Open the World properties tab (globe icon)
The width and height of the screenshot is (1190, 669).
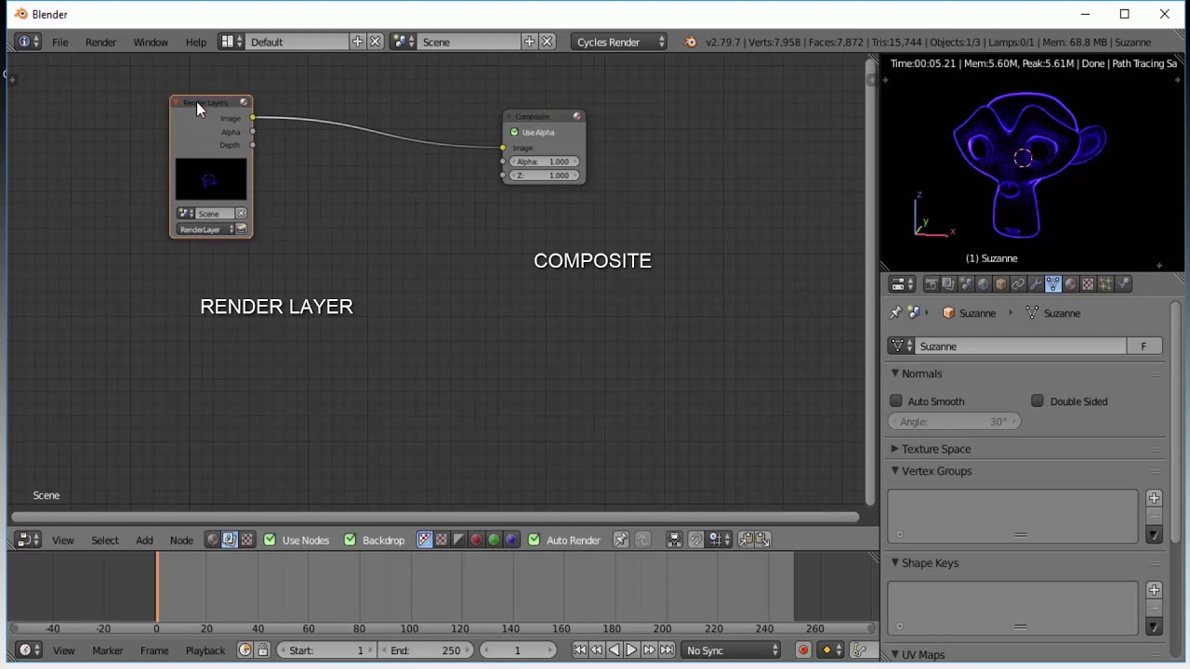[983, 284]
